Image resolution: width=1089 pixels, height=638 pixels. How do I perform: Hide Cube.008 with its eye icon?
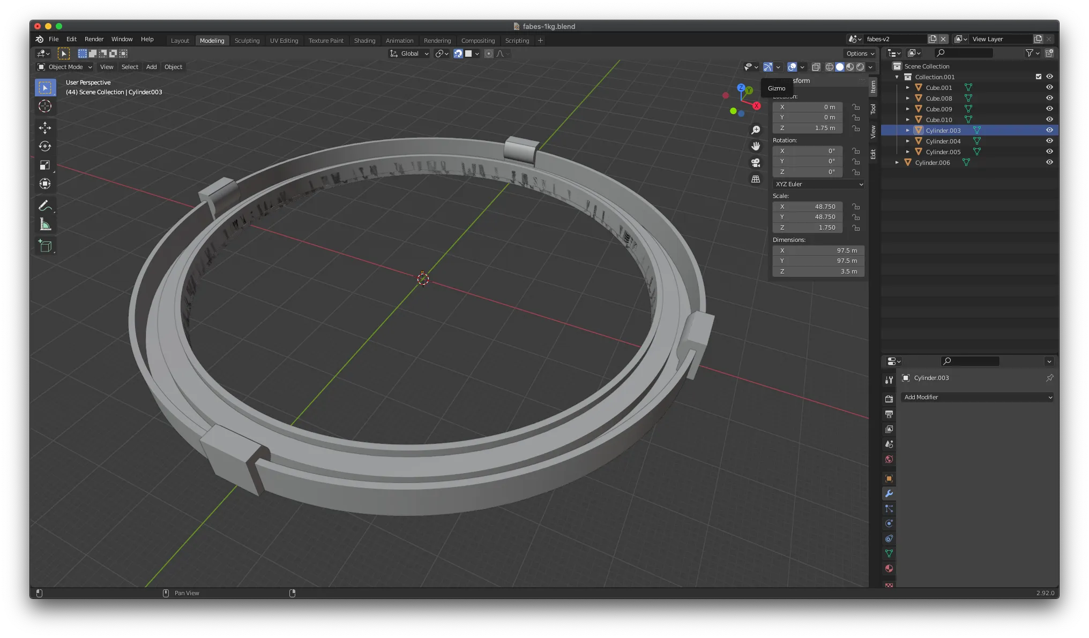pos(1049,98)
